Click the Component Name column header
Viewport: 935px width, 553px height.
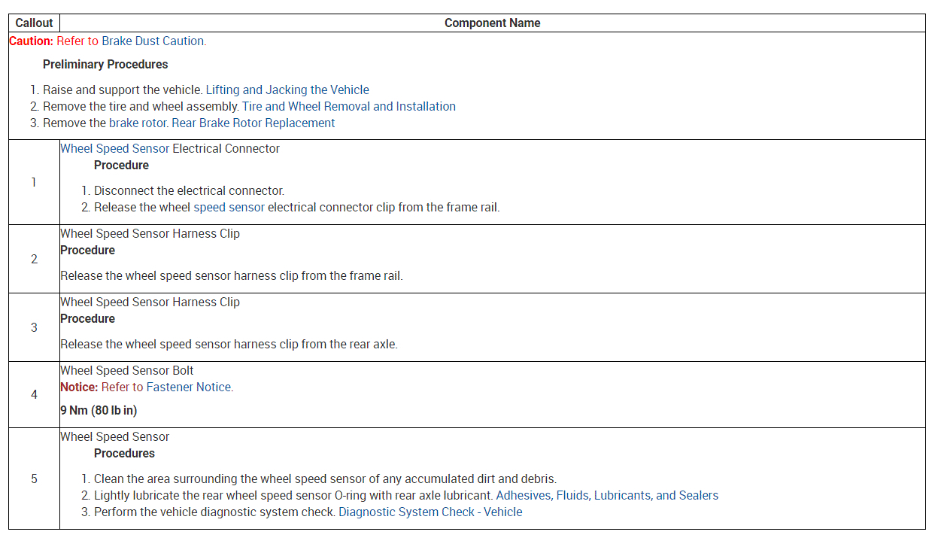492,23
